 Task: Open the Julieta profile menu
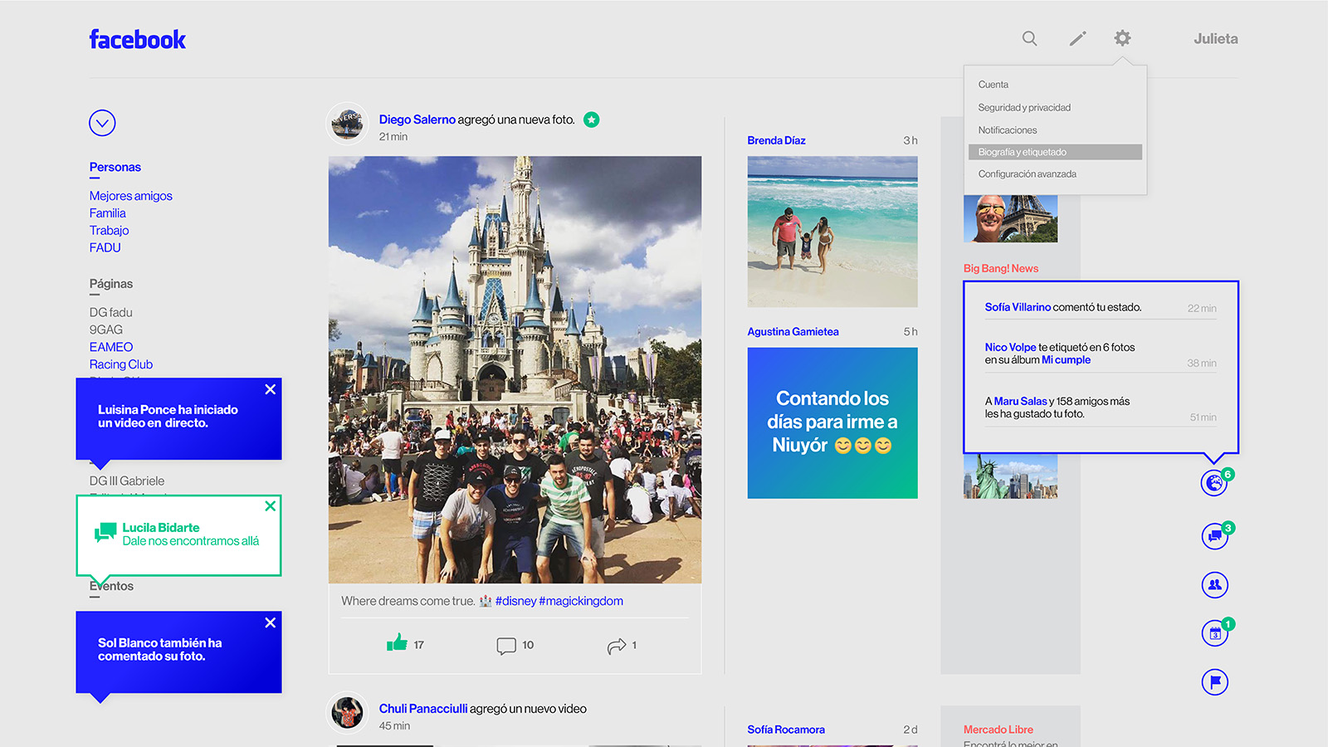1215,39
